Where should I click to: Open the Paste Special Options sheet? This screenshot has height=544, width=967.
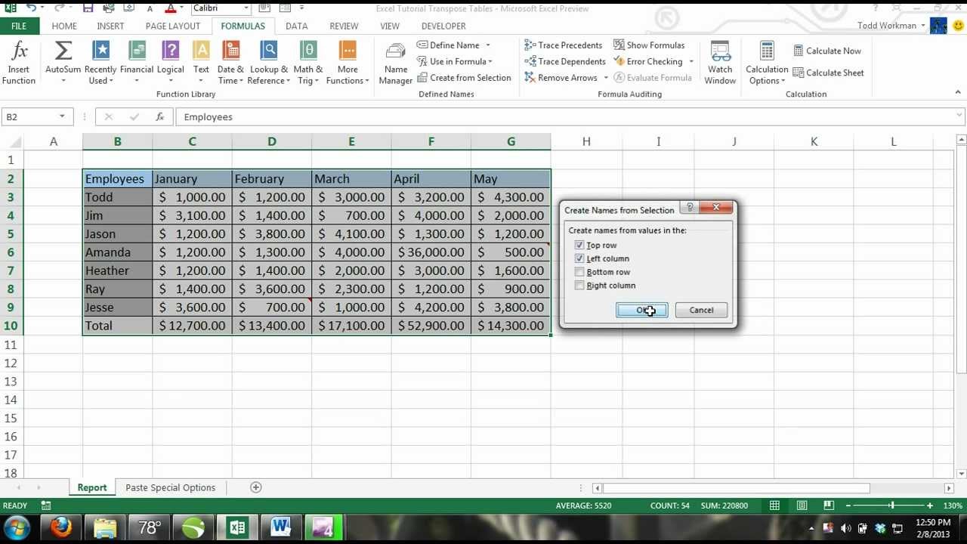click(x=170, y=487)
